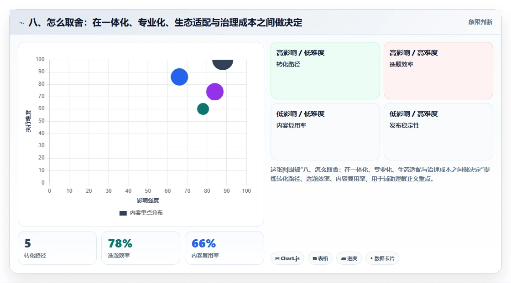This screenshot has width=511, height=283.
Task: Click the 影响强度 x-axis label
Action: point(148,200)
